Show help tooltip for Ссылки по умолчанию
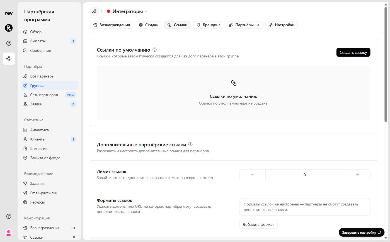The height and width of the screenshot is (242, 390). (154, 50)
